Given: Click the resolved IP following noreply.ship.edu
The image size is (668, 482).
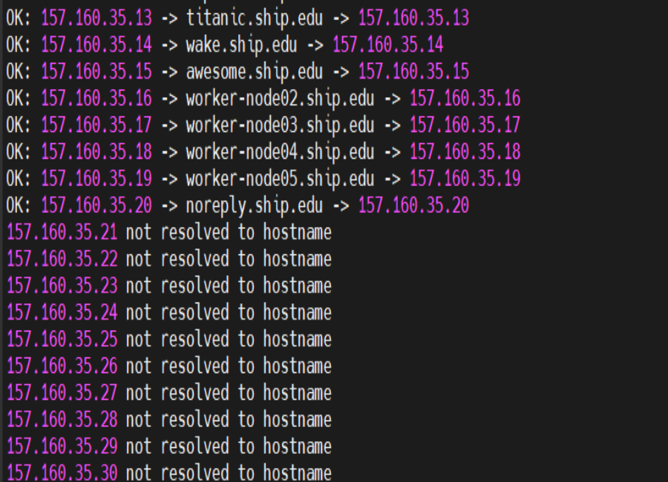Looking at the screenshot, I should [413, 205].
